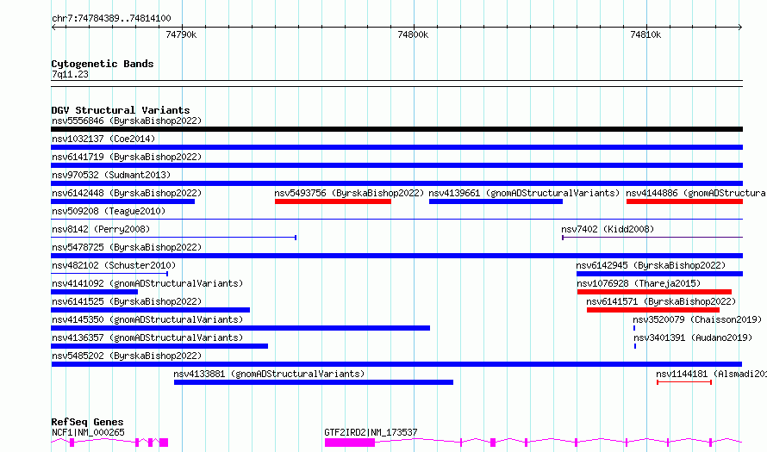Click the RefSeq Genes track title
767x452 pixels.
coord(87,422)
